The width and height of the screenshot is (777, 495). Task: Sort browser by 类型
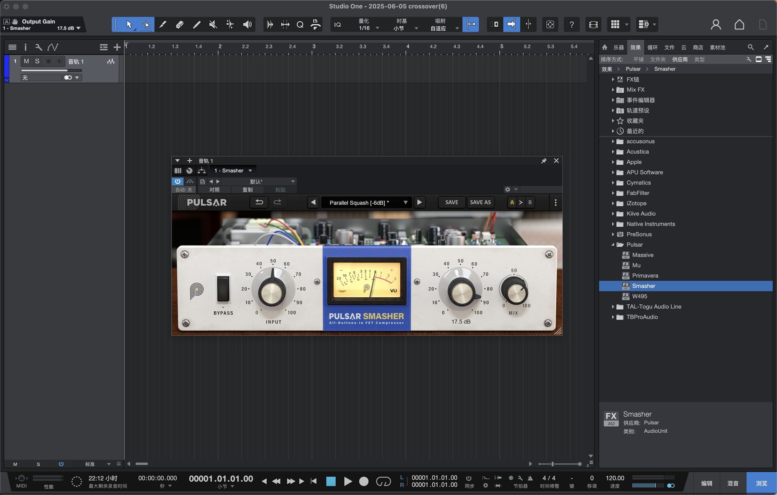pyautogui.click(x=699, y=59)
